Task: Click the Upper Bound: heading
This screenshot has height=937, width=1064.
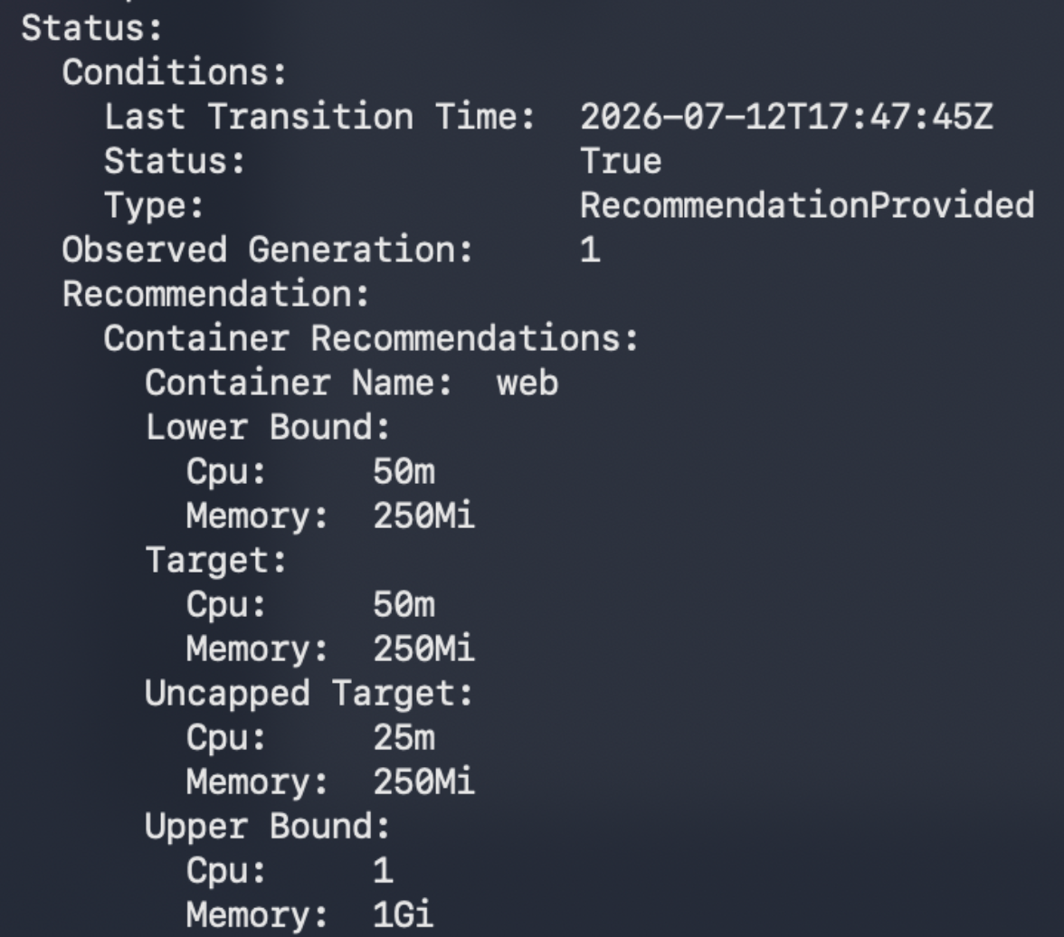Action: coord(268,827)
